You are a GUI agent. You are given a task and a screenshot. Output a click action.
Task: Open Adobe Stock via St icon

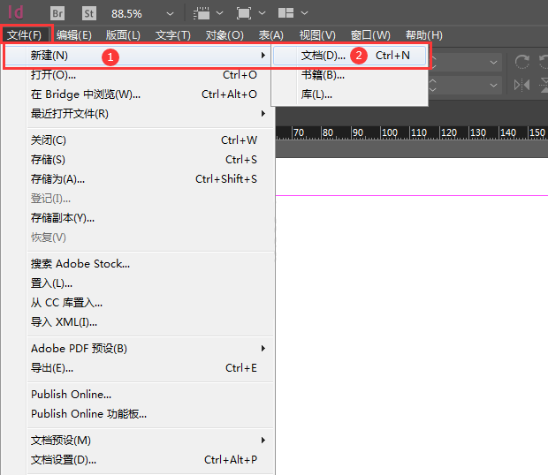89,13
